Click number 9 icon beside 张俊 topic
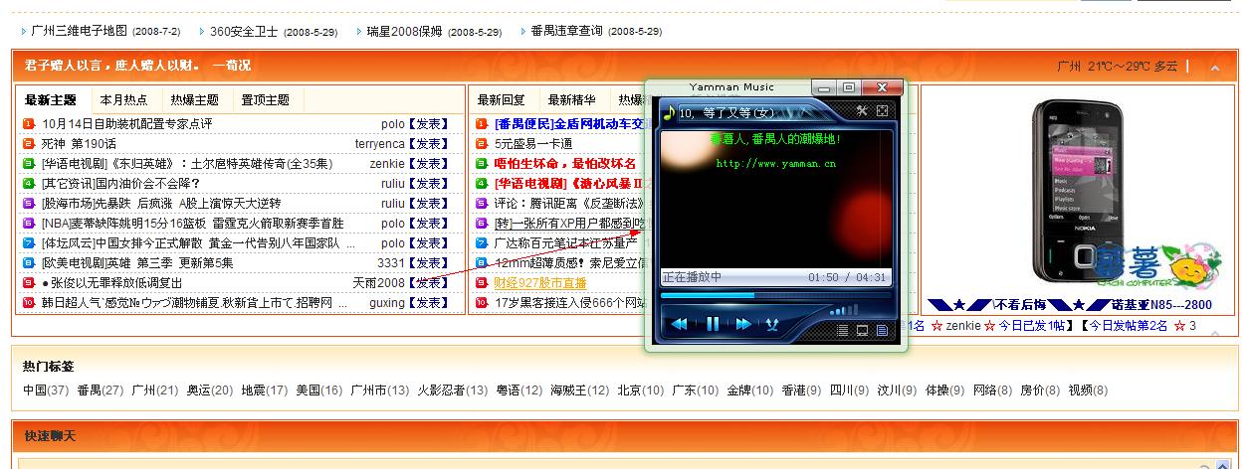This screenshot has width=1246, height=469. tap(29, 283)
